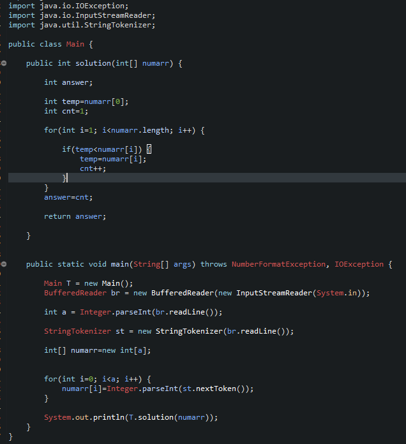Click the line 'temp=numarr[i];'
This screenshot has width=406, height=444.
(x=113, y=159)
